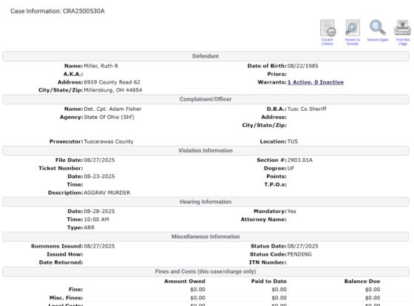Select the officer name 'Det. Cpt. Adam Fisher'
Screen dimensions: 414x306
point(112,109)
